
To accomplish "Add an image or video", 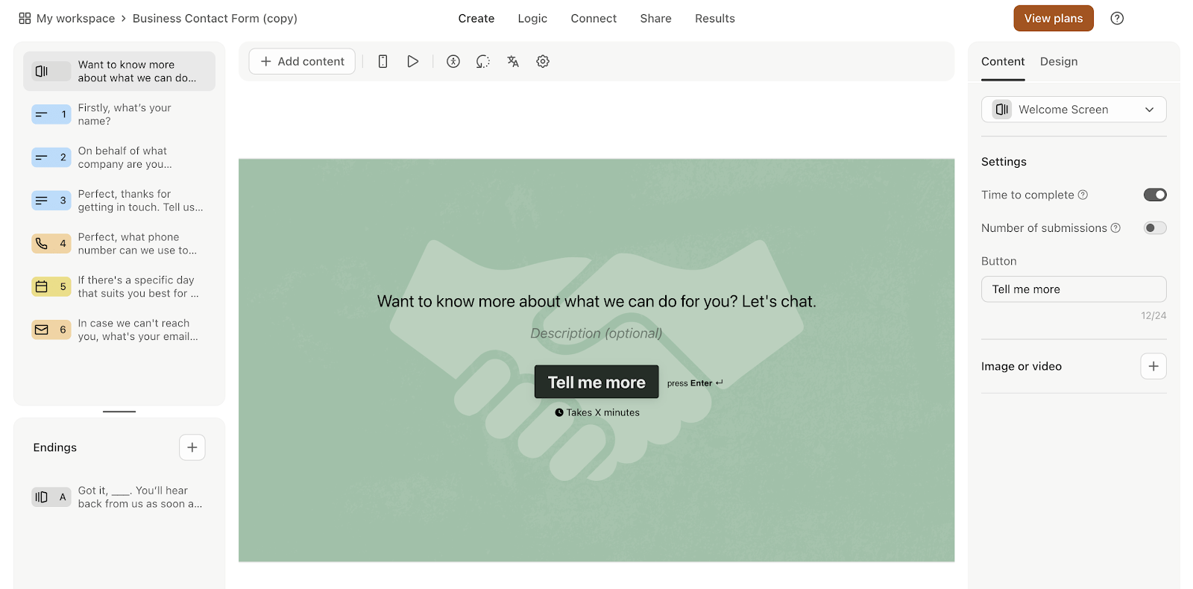I will 1153,366.
